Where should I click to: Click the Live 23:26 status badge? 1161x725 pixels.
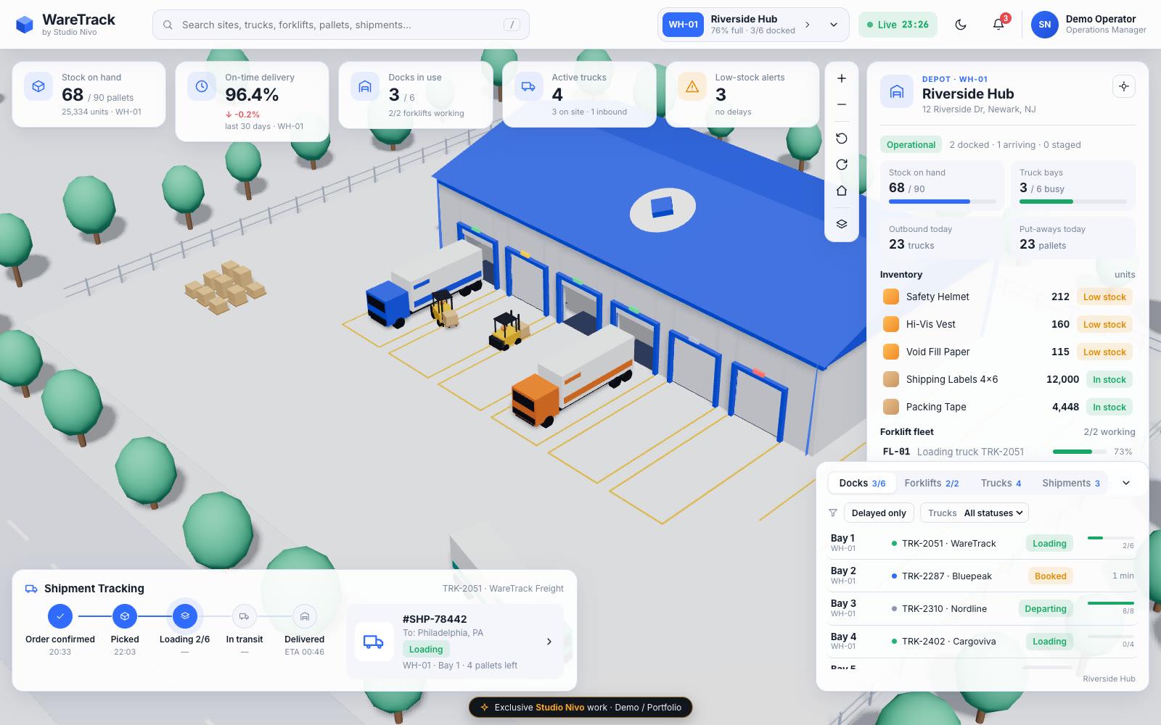coord(898,25)
